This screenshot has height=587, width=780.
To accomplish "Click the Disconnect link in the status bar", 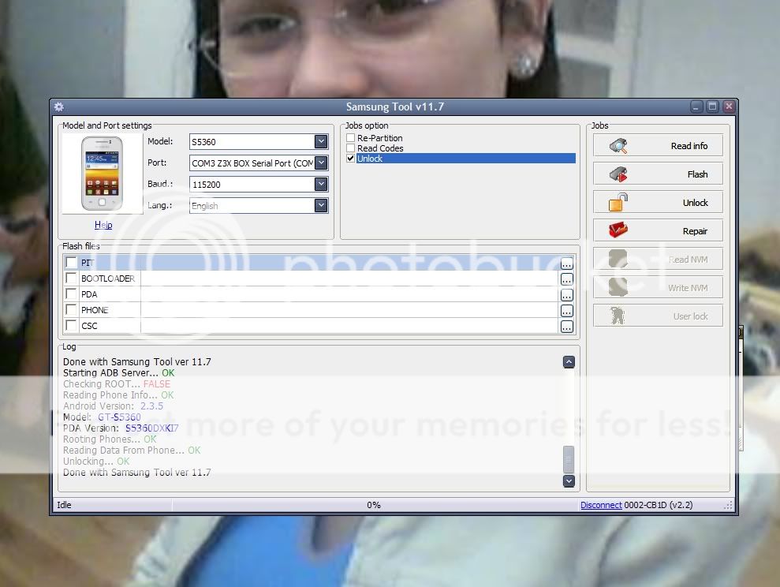I will coord(602,504).
